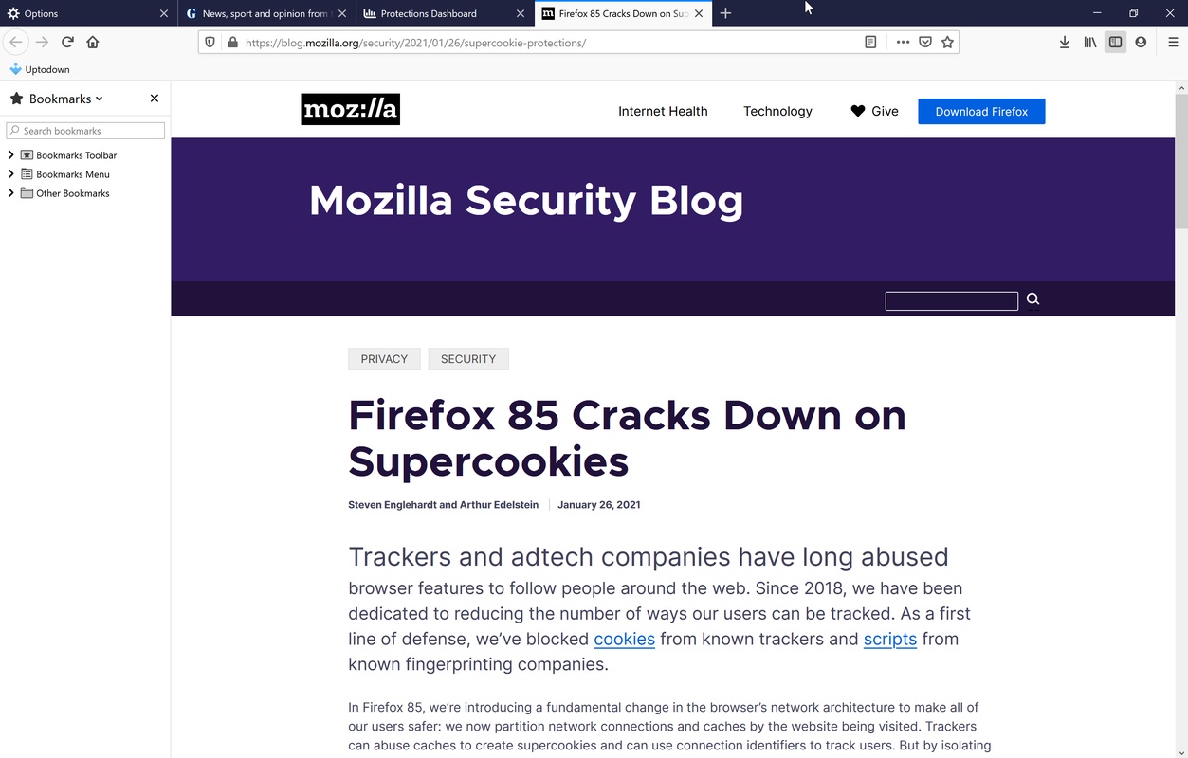Toggle the sidebar icon in toolbar
The image size is (1188, 758).
1115,43
